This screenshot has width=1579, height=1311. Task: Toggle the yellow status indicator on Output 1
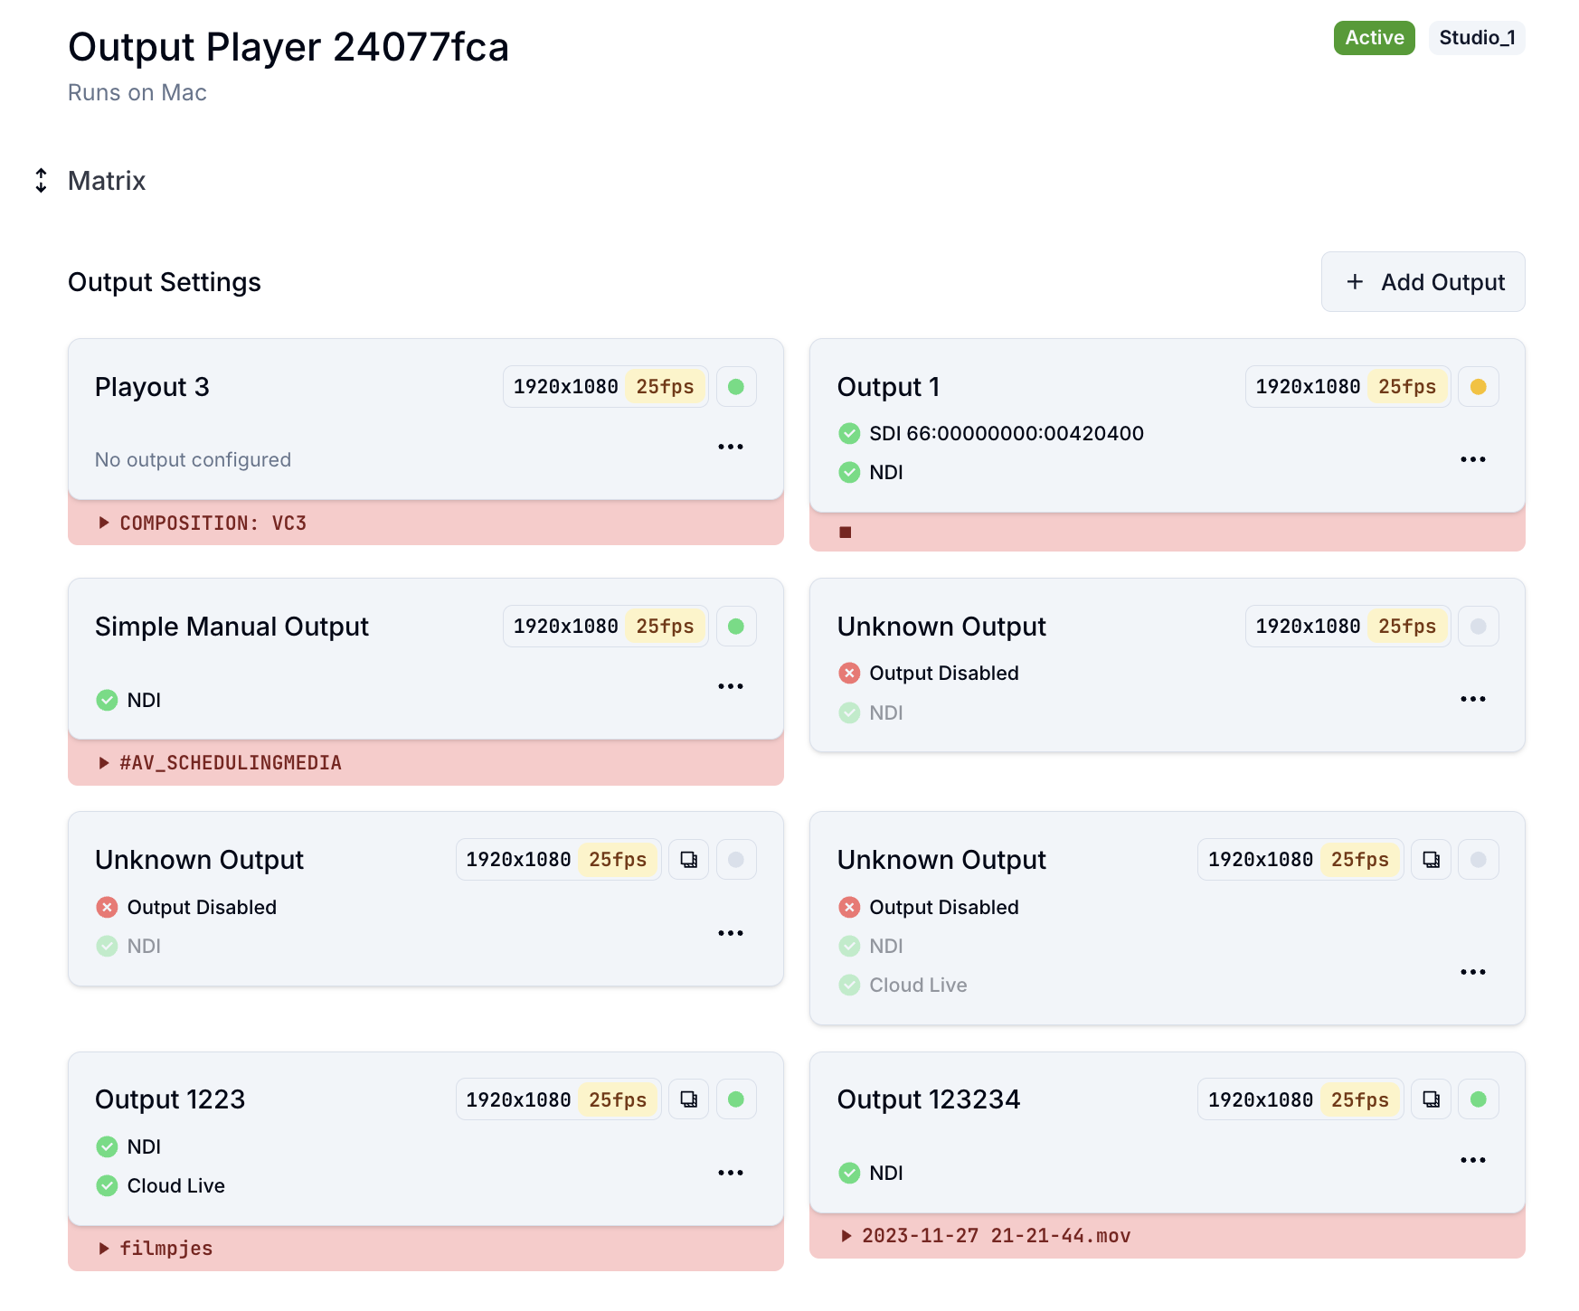coord(1478,387)
